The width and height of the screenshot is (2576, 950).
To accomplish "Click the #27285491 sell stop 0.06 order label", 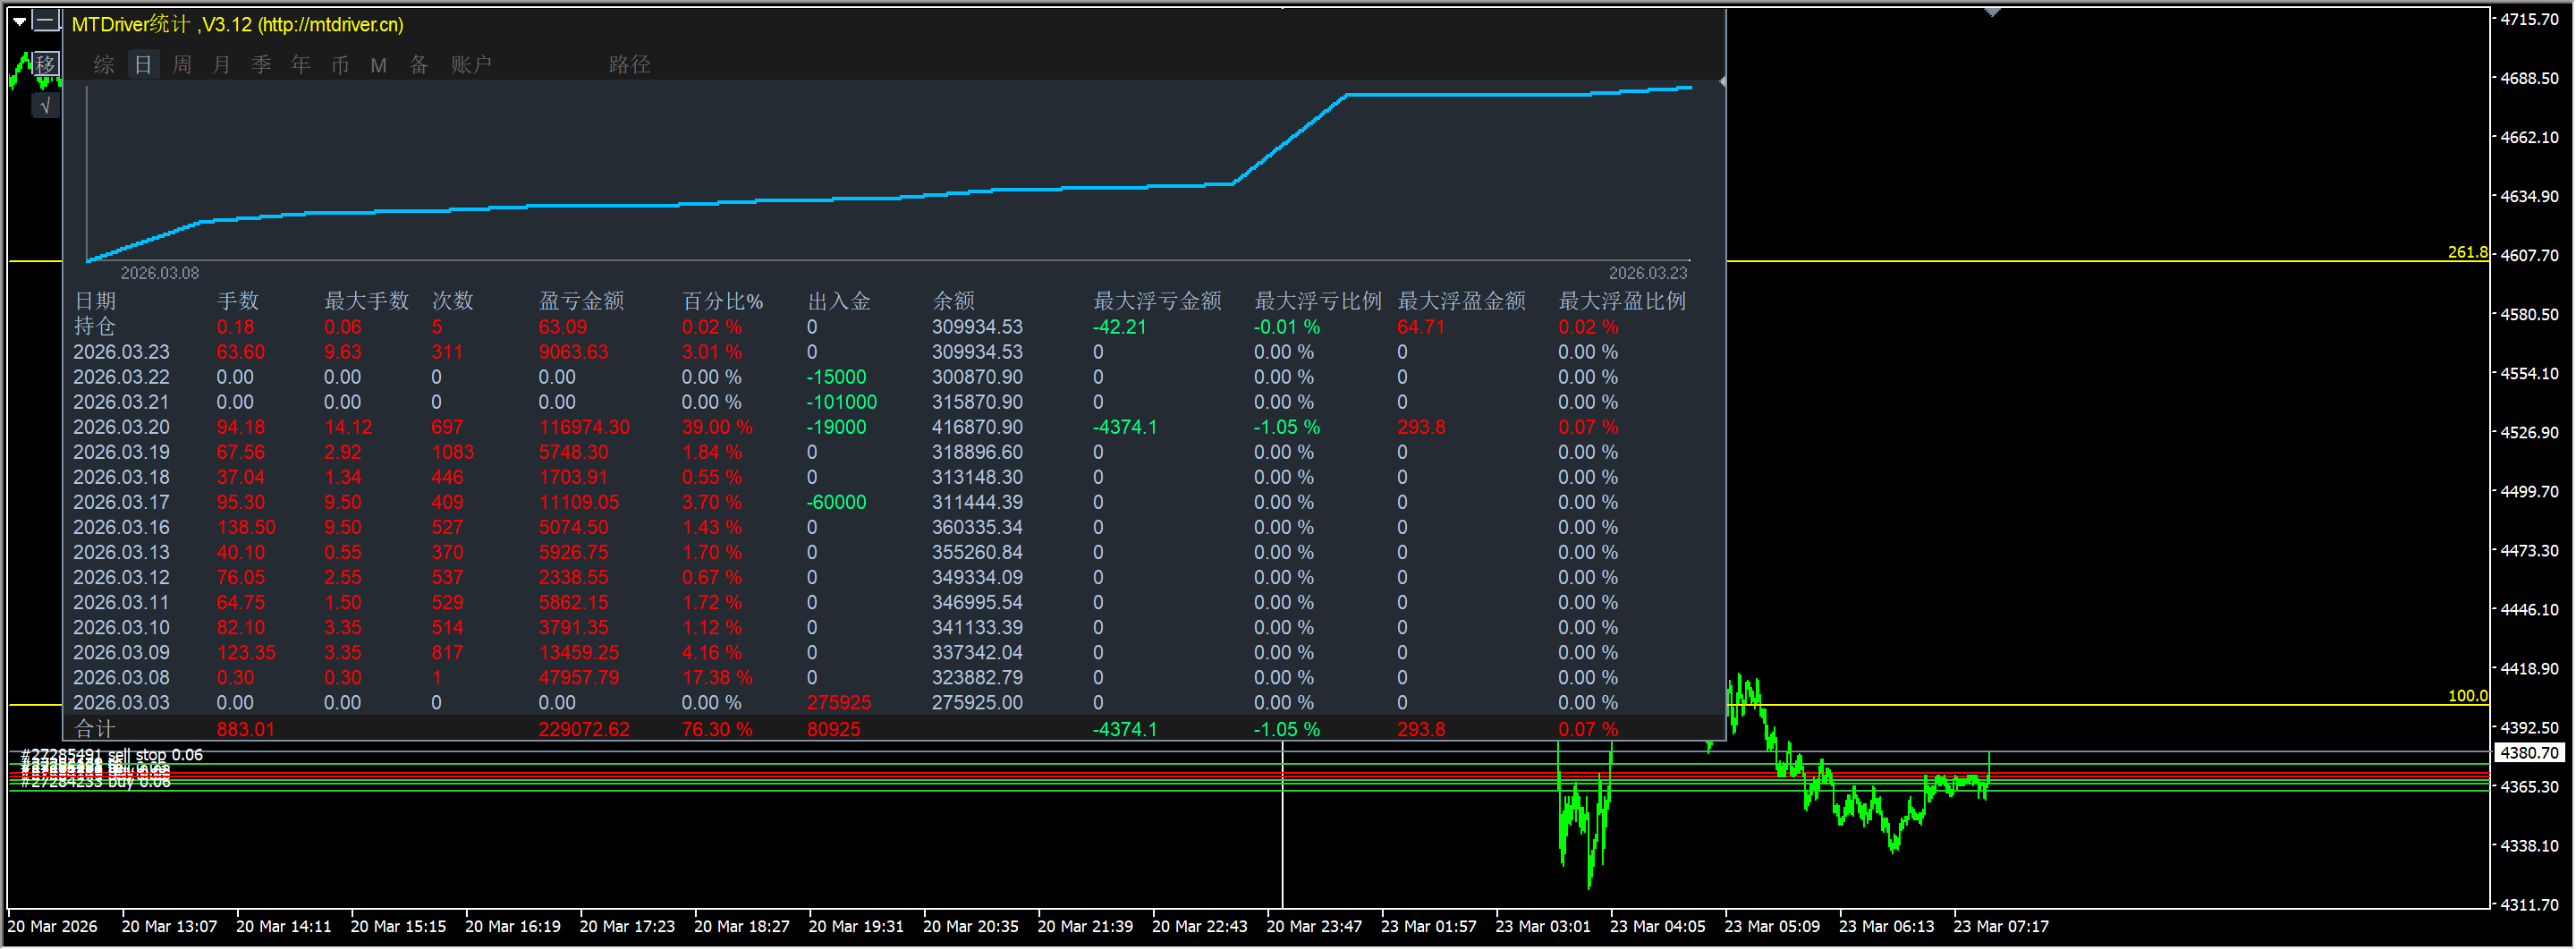I will tap(112, 755).
